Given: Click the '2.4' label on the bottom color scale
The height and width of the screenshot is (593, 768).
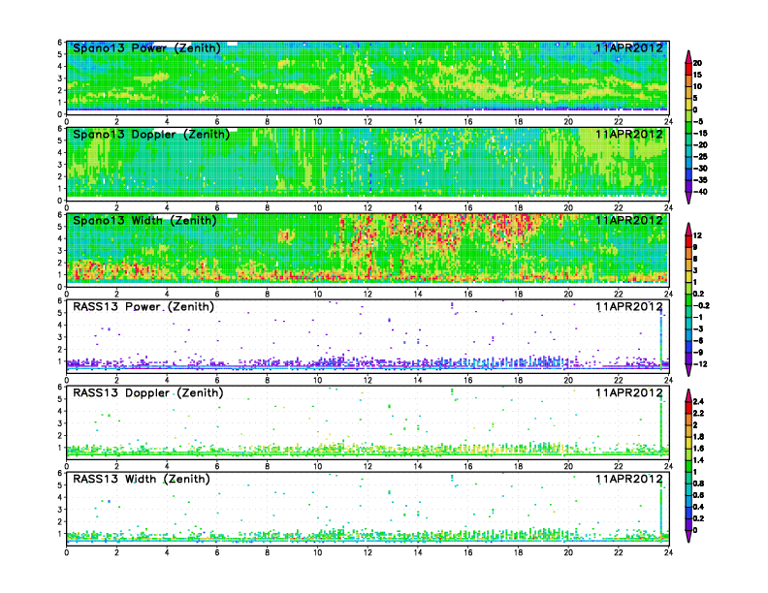Looking at the screenshot, I should [698, 401].
